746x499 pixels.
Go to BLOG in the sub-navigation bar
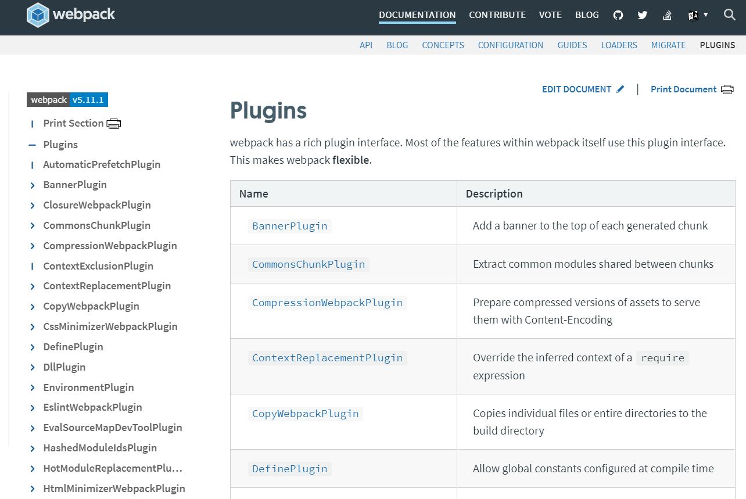point(397,45)
